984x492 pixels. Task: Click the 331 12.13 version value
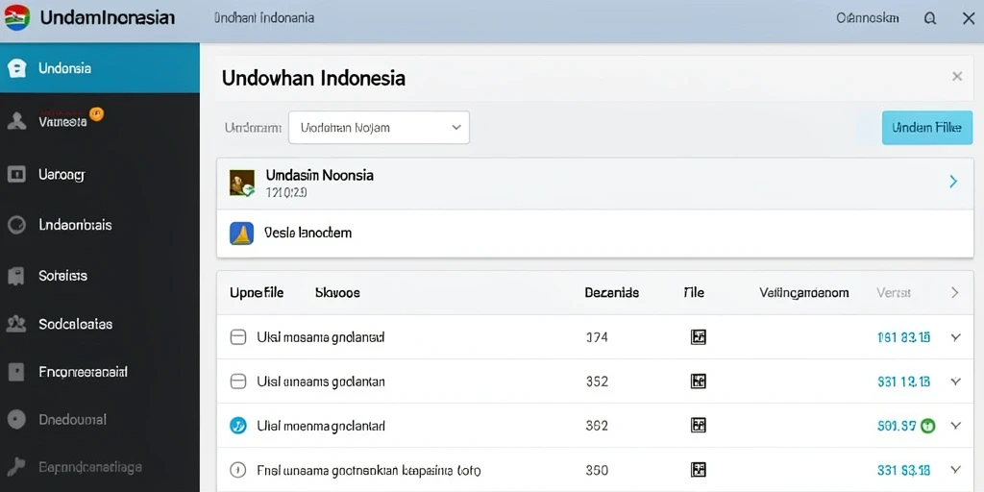(903, 381)
